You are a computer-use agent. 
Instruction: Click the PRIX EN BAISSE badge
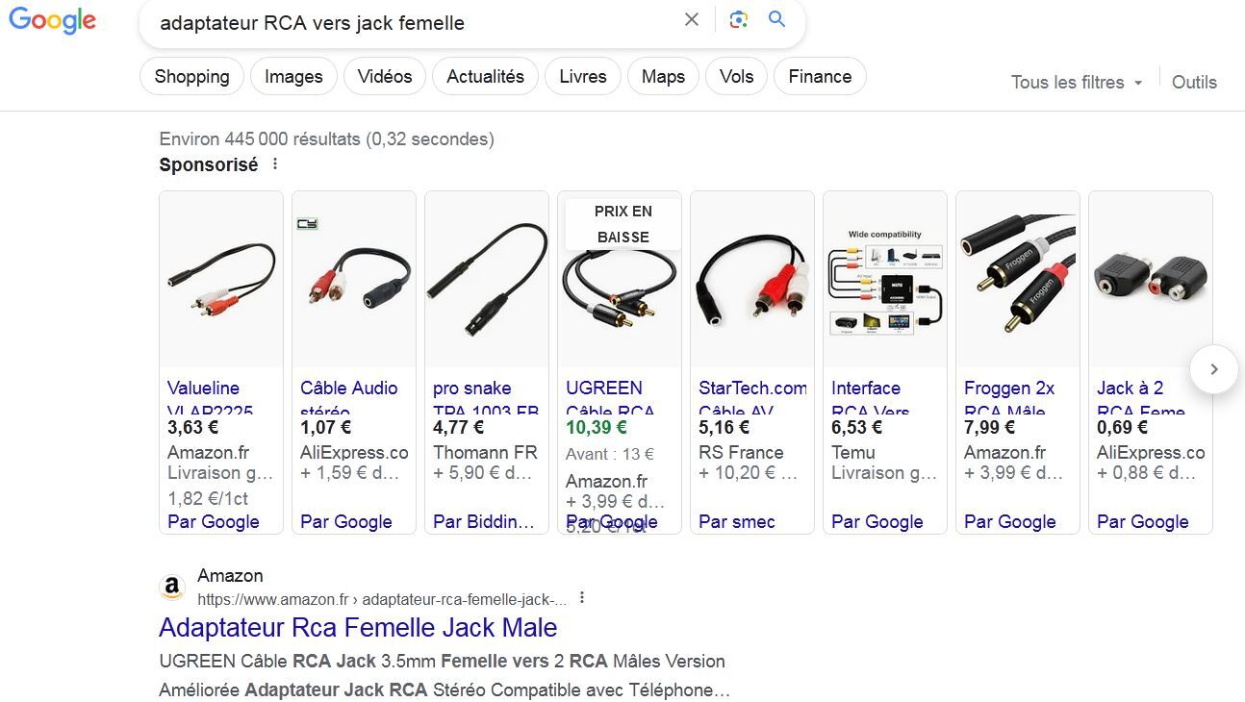pos(623,224)
